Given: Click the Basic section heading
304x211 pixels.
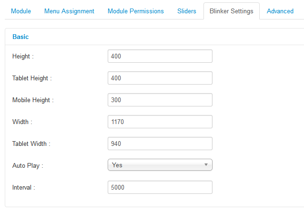Looking at the screenshot, I should [x=20, y=36].
